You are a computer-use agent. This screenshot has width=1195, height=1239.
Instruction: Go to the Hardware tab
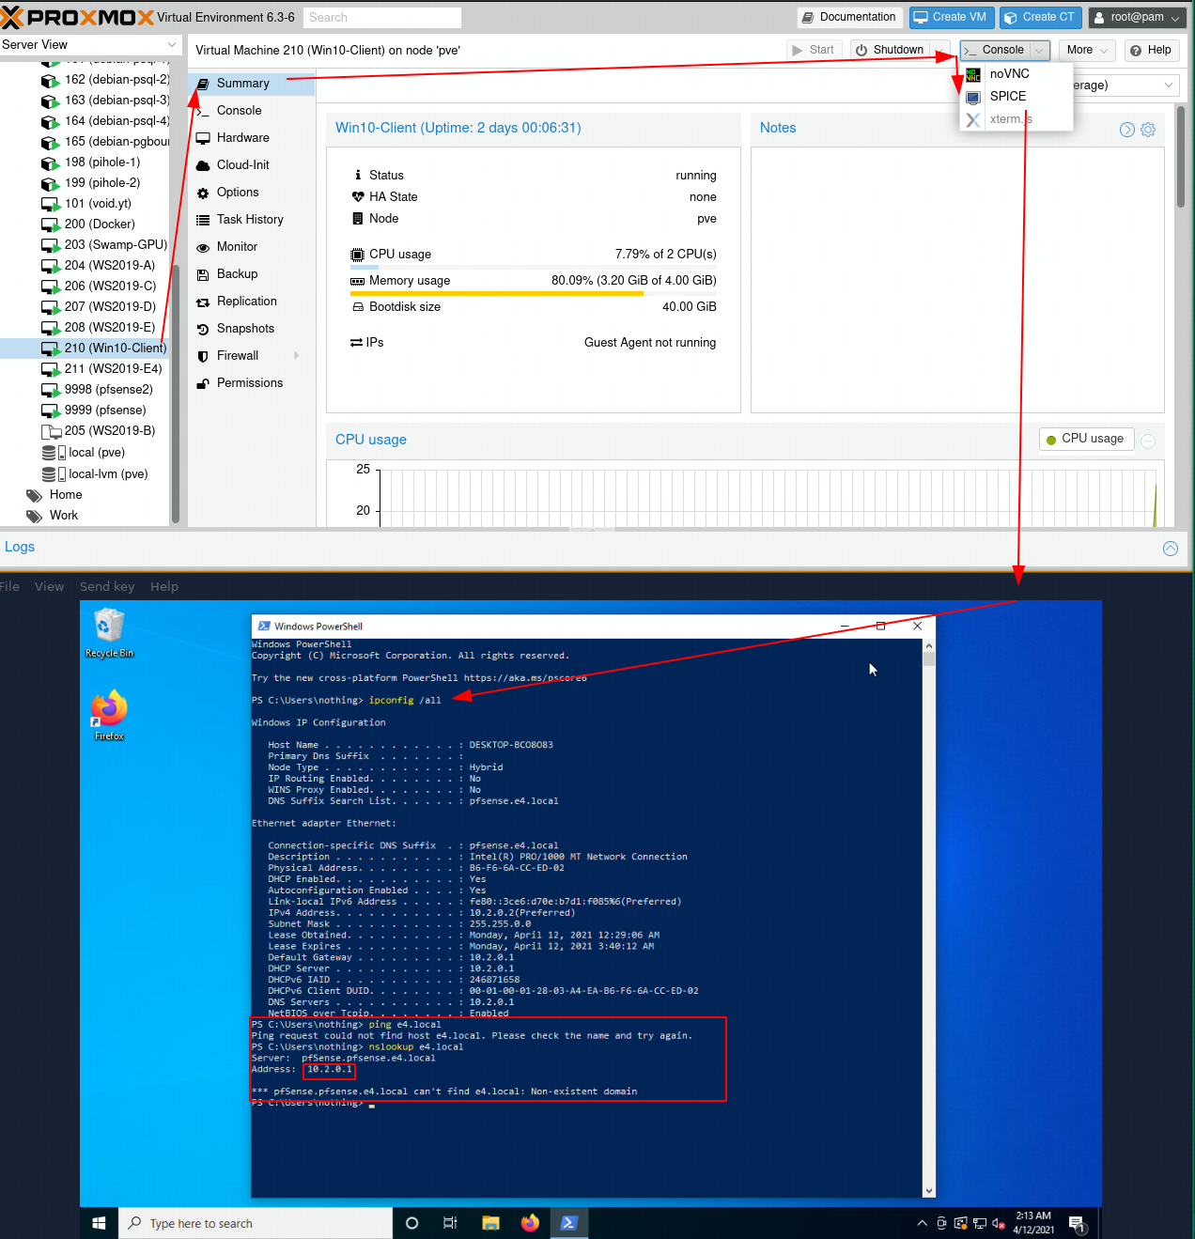[252, 138]
